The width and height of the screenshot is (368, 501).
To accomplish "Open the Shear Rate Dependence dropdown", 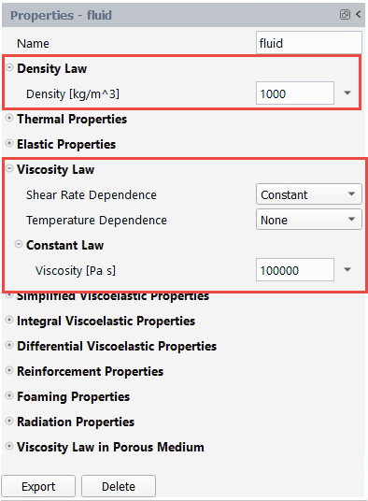I will point(309,194).
